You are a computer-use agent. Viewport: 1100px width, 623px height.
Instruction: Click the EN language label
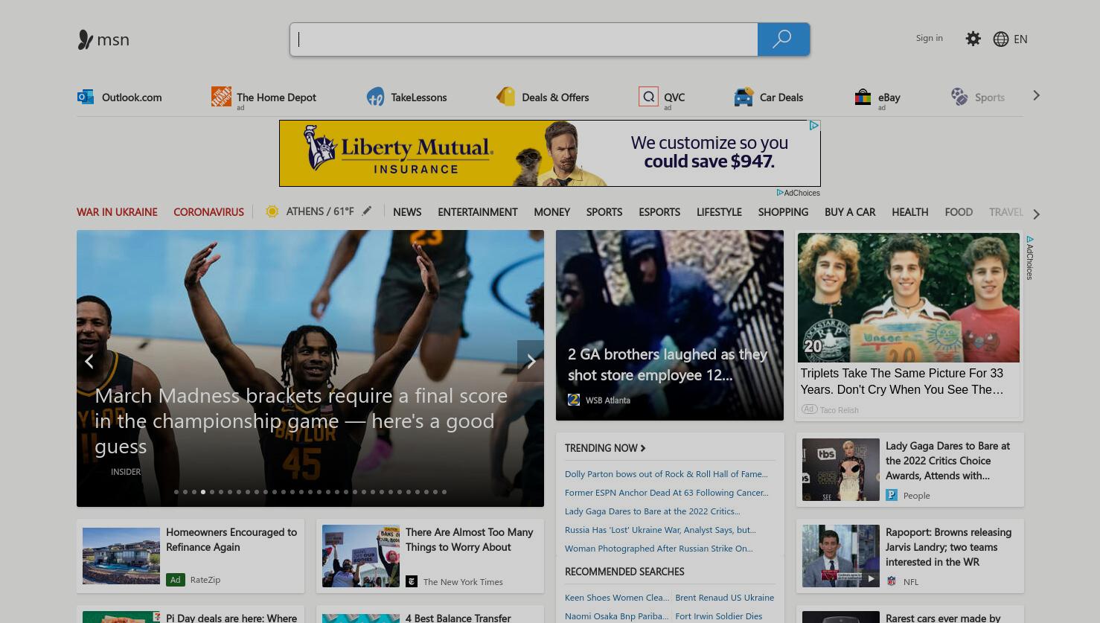[x=1020, y=39]
